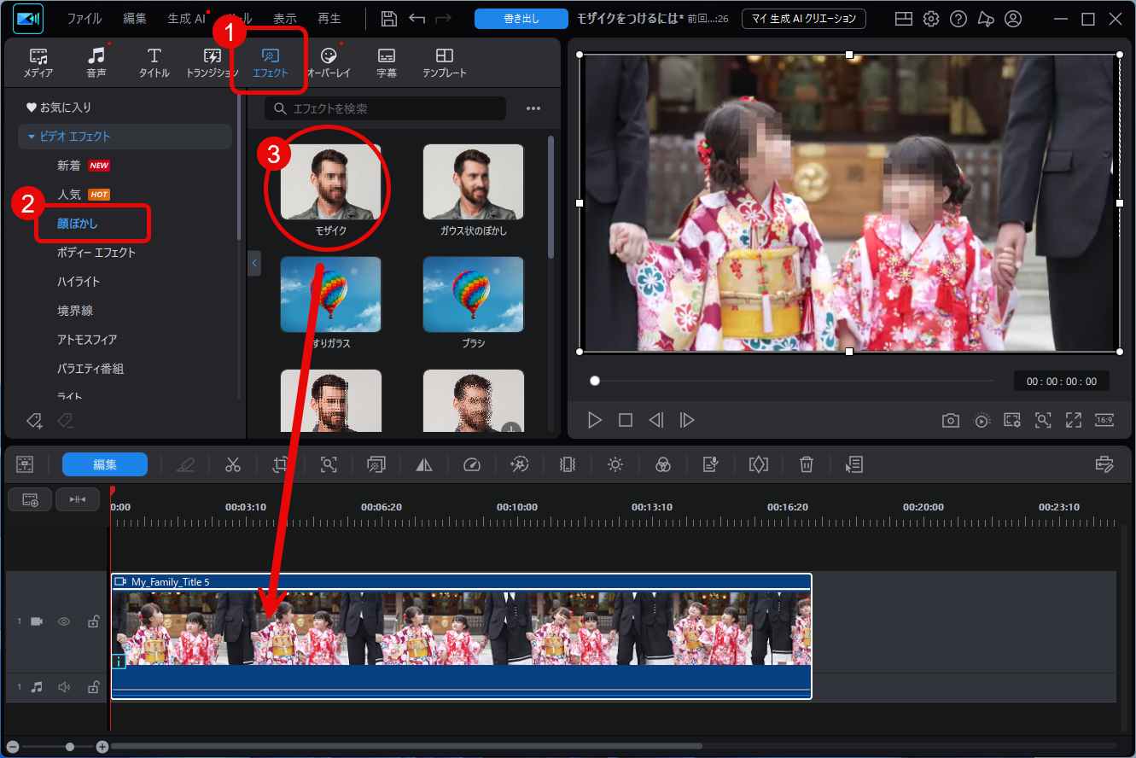Open the help question mark icon
Viewport: 1136px width, 758px height.
tap(958, 19)
